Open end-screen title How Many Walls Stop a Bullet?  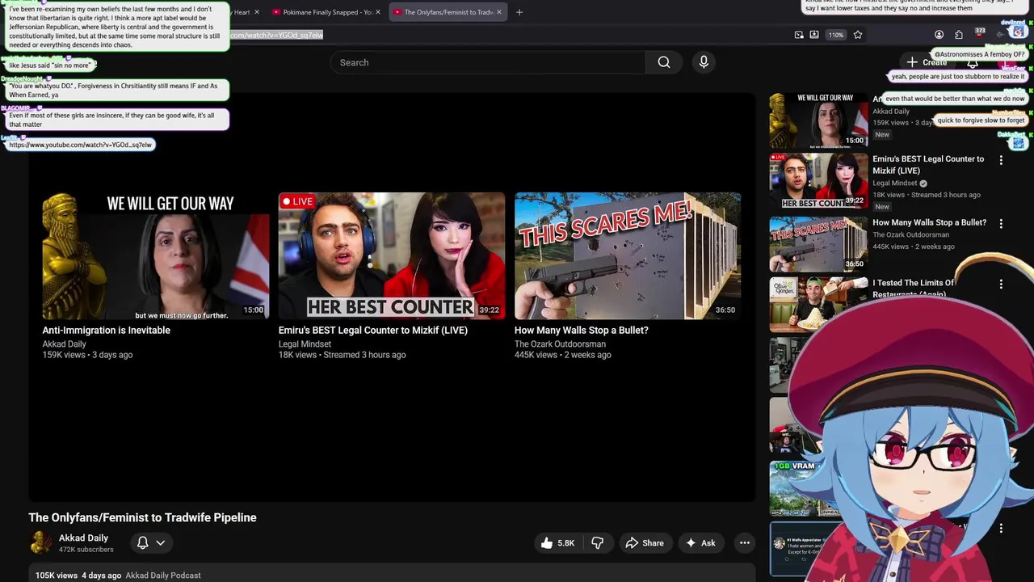point(582,330)
